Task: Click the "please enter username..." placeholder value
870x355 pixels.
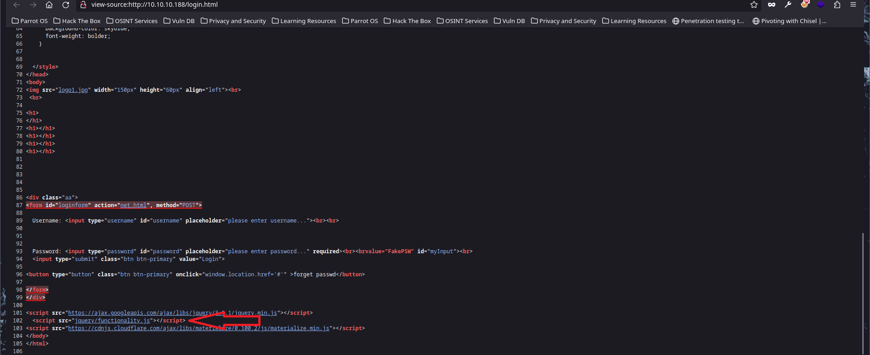Action: tap(267, 221)
